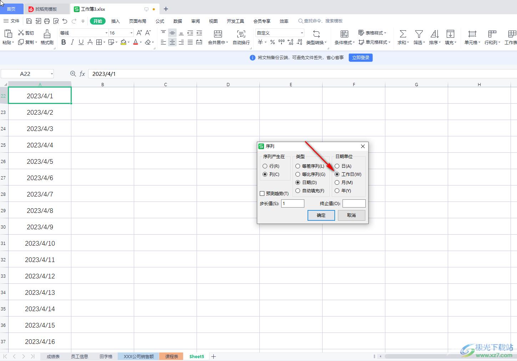Open the font name dropdown 等线
This screenshot has height=361, width=517.
106,33
